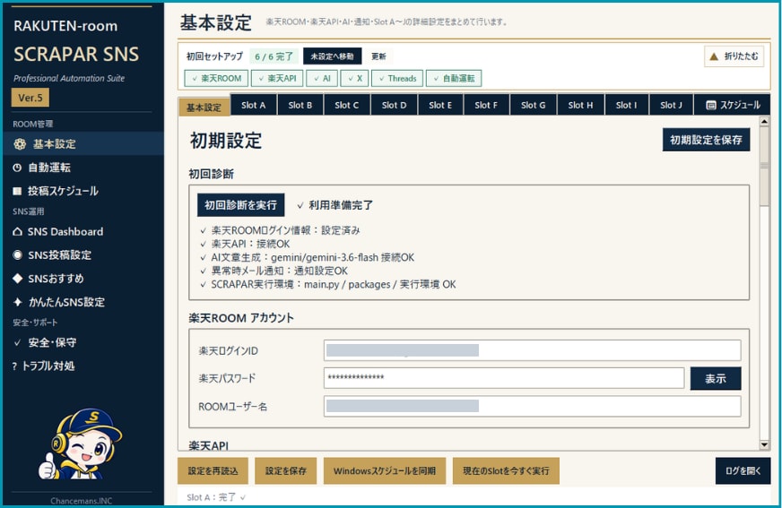The height and width of the screenshot is (508, 782).
Task: Switch to the Slot I tab
Action: [626, 105]
